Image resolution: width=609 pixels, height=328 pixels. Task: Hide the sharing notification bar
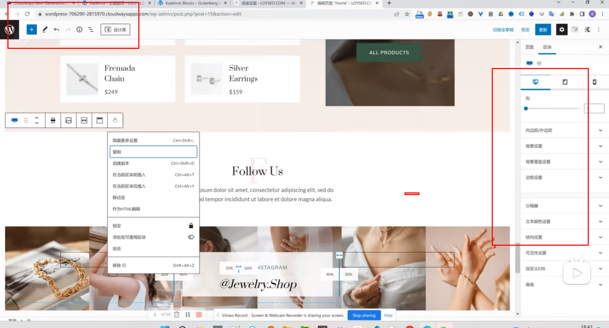[x=388, y=315]
